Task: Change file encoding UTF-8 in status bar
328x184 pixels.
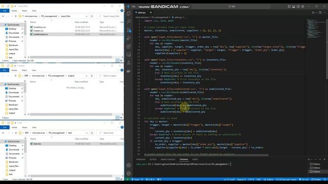Action: tap(251, 179)
